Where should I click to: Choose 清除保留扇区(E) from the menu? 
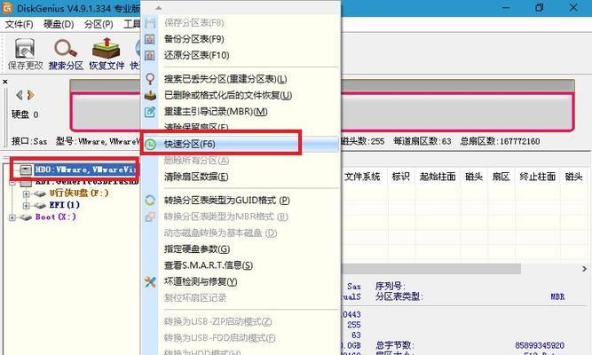196,127
